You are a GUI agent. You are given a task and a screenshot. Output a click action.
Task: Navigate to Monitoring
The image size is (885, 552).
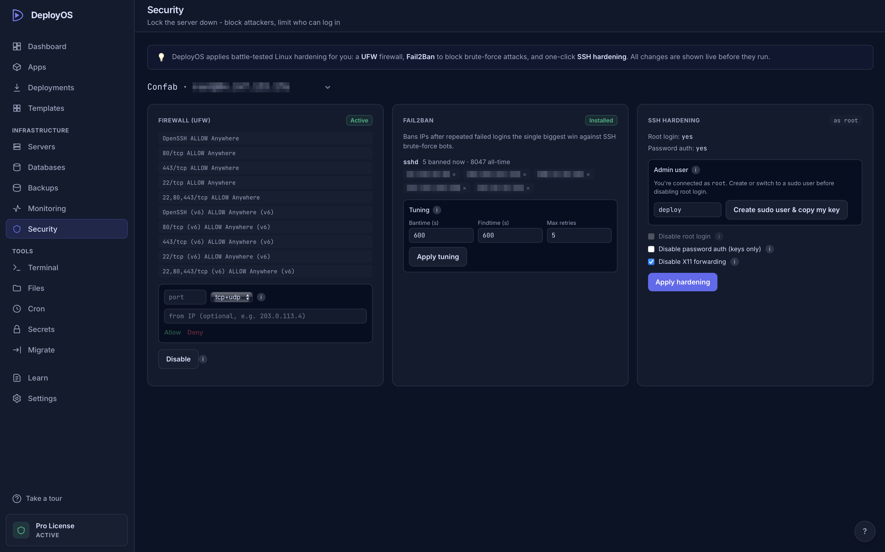coord(66,208)
